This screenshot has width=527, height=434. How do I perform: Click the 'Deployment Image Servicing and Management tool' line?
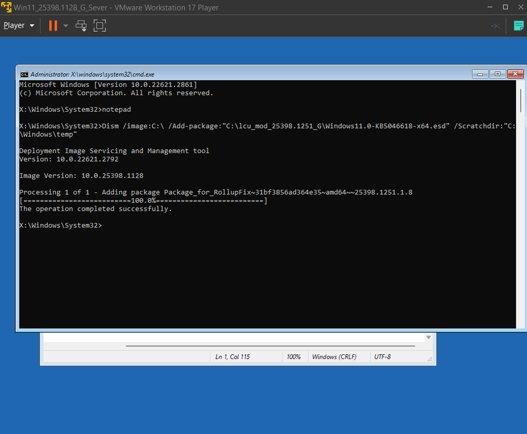pos(115,151)
